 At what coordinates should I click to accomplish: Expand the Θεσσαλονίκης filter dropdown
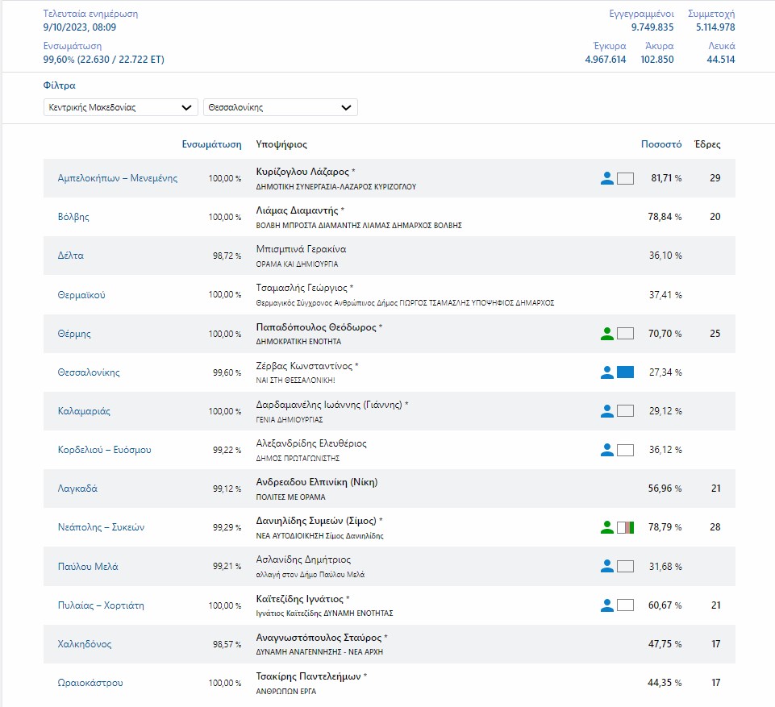pyautogui.click(x=280, y=107)
